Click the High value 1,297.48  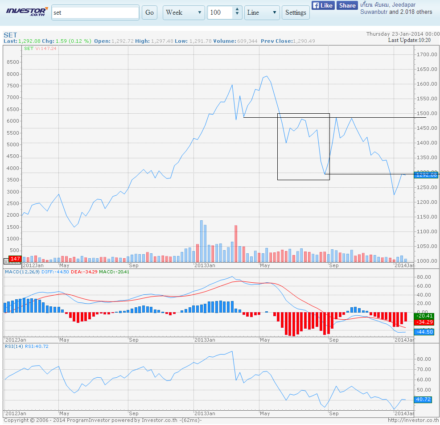click(x=162, y=41)
